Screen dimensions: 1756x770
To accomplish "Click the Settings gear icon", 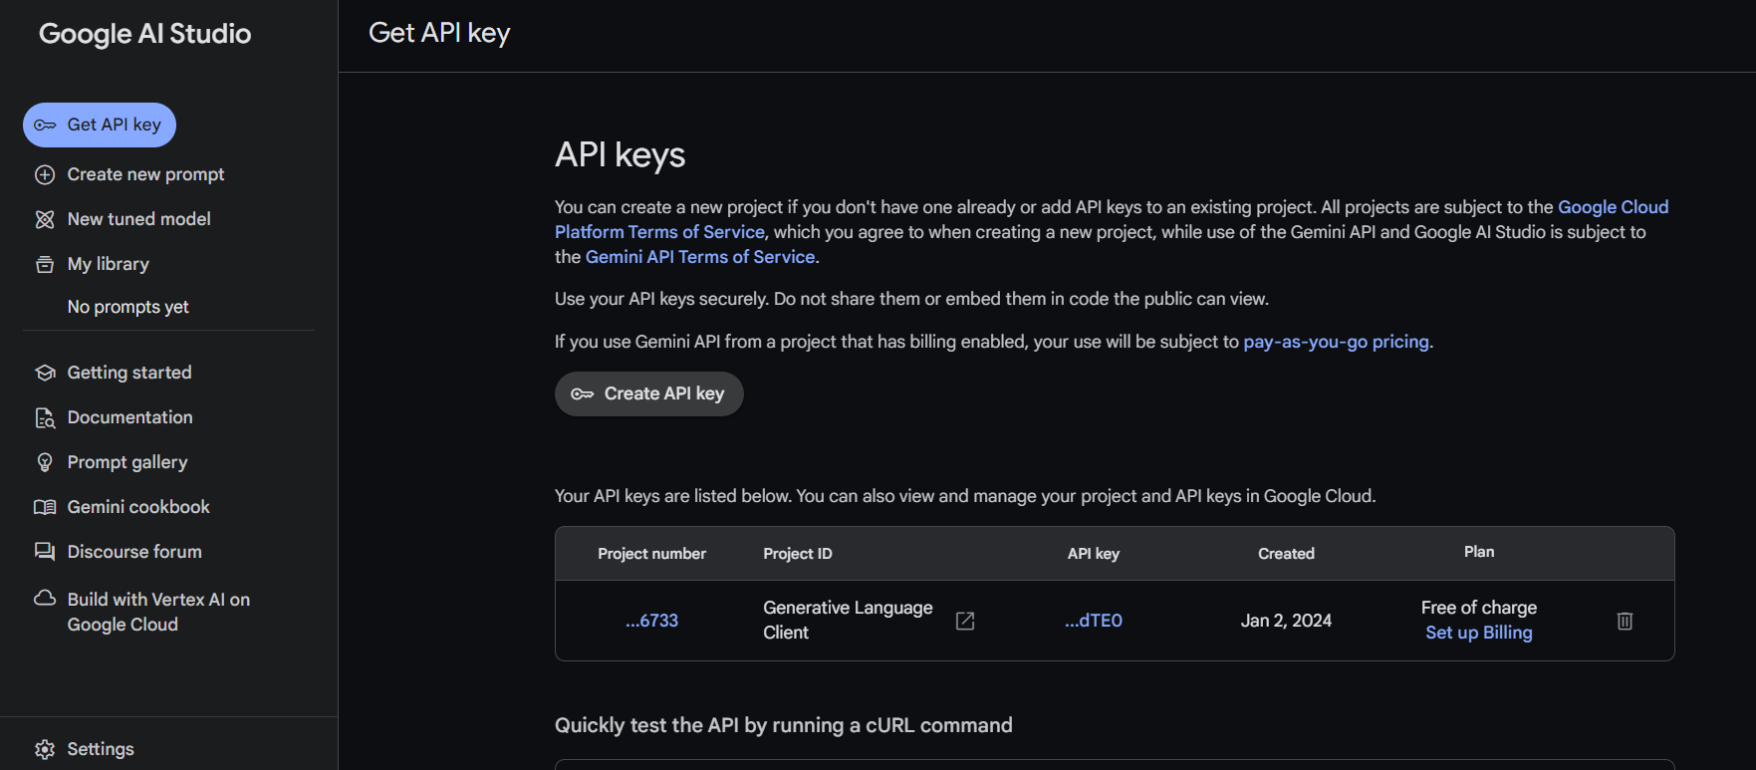I will point(45,749).
